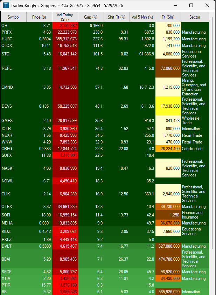
Task: Click the orange 26,224,400 float cell
Action: pos(168,149)
